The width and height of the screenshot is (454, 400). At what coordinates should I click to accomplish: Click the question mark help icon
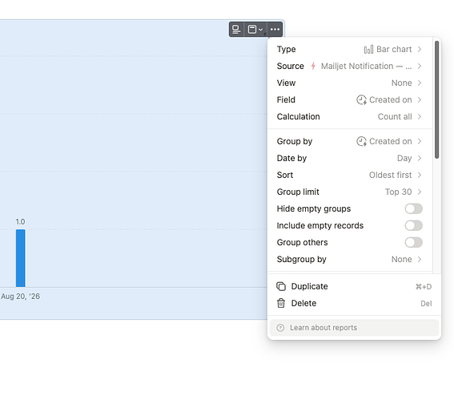(x=280, y=328)
